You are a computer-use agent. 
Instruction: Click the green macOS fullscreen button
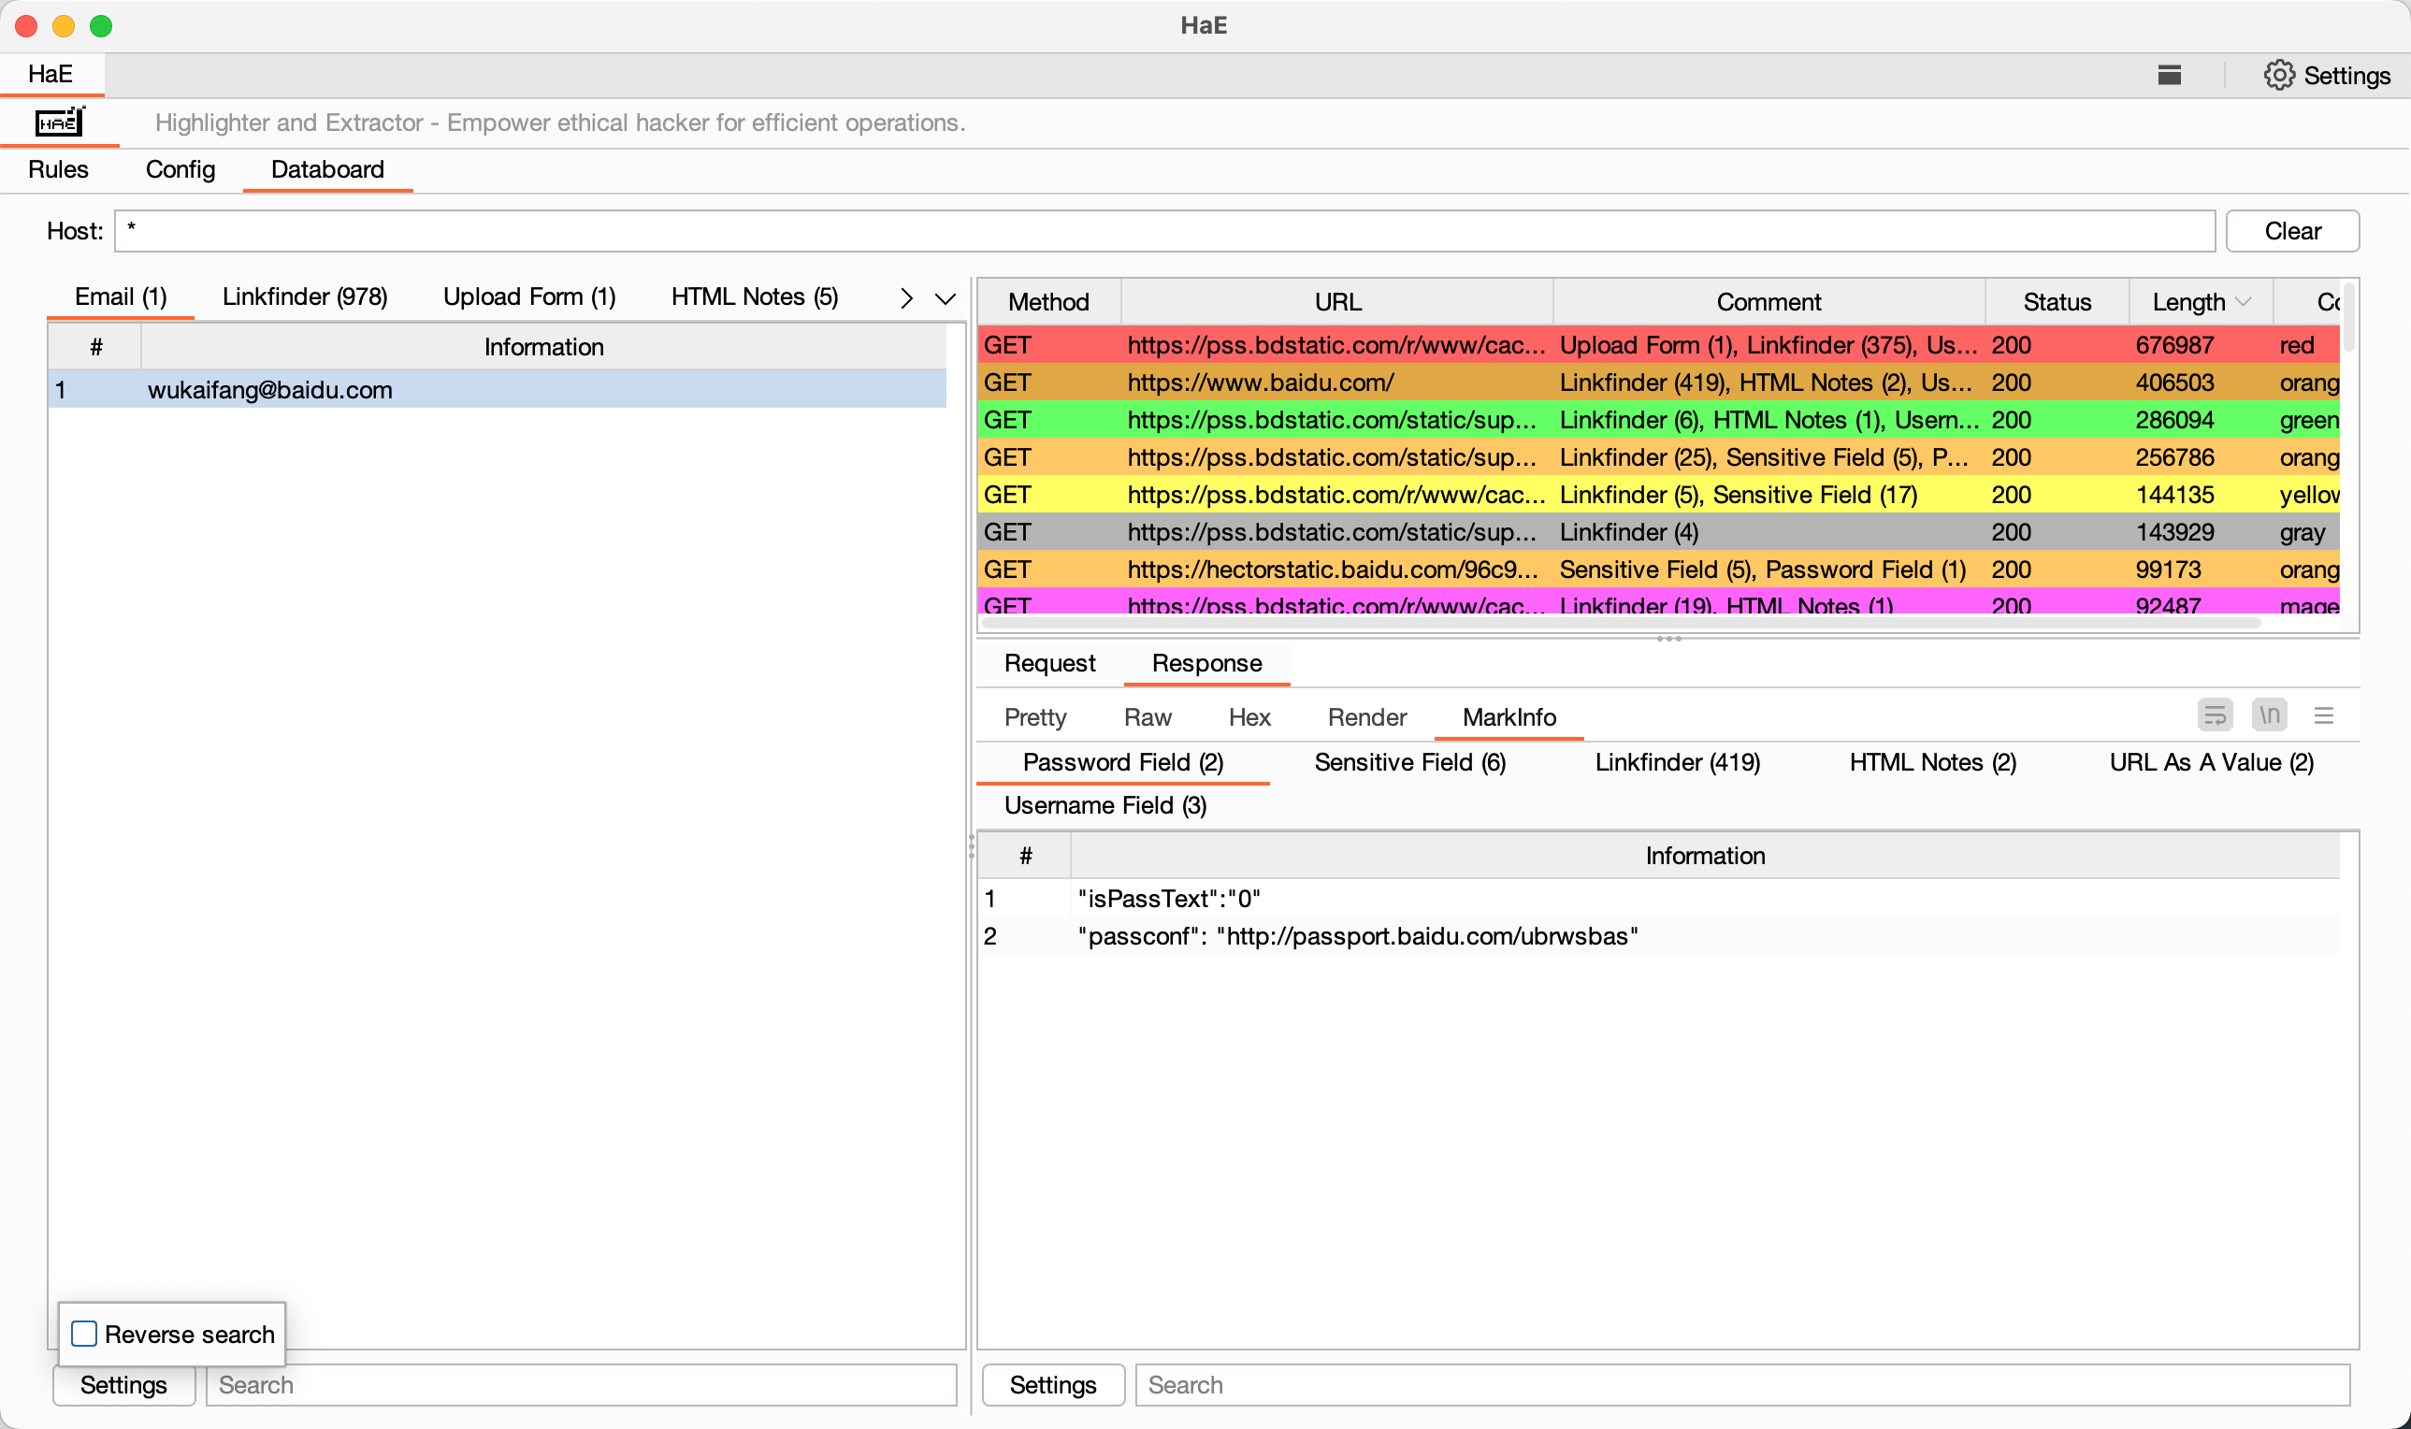click(101, 26)
